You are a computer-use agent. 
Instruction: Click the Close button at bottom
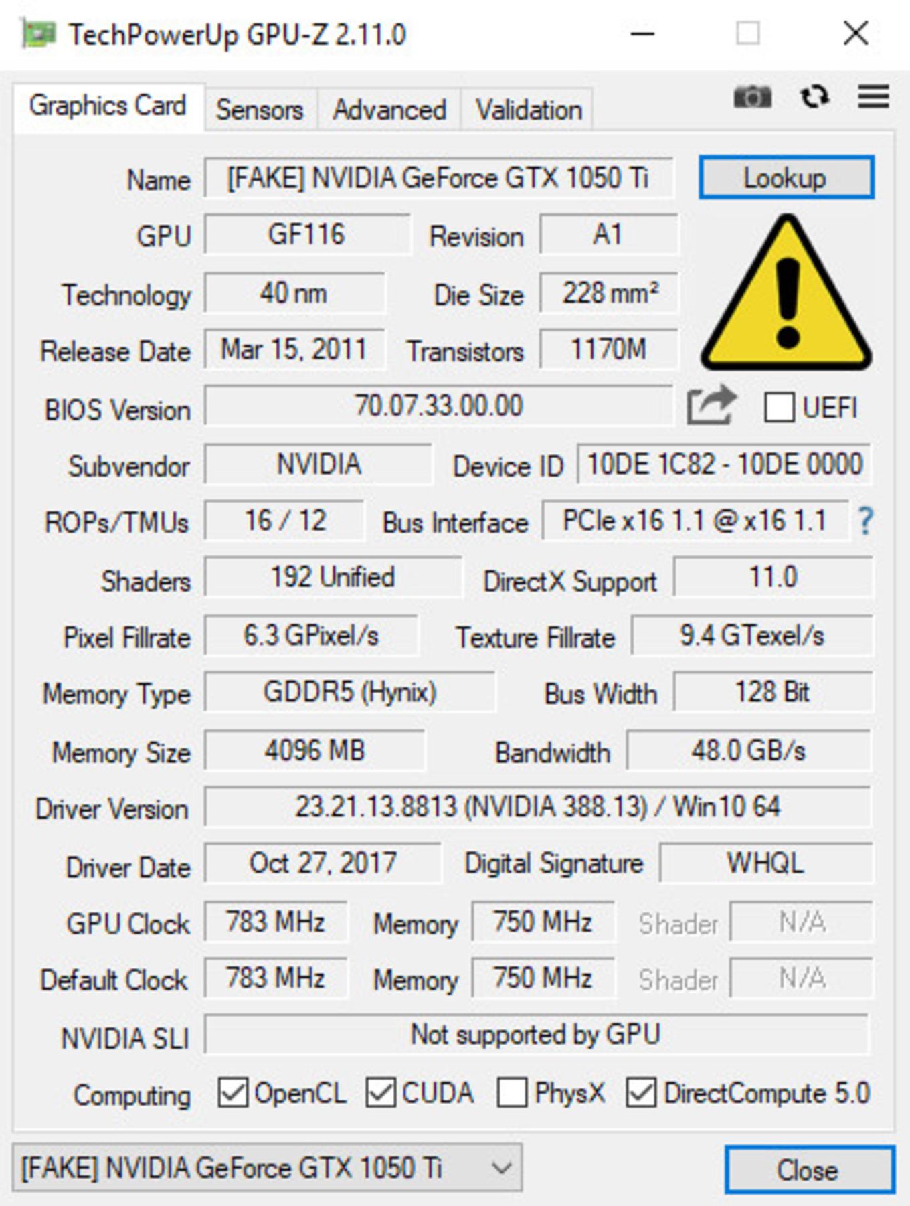810,1170
